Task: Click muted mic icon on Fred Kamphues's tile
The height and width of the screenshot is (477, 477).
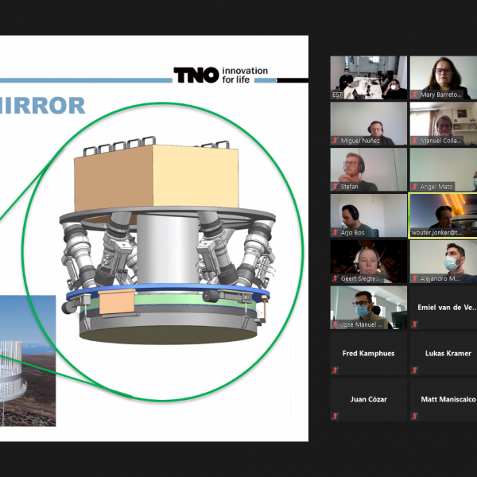Action: (x=336, y=370)
